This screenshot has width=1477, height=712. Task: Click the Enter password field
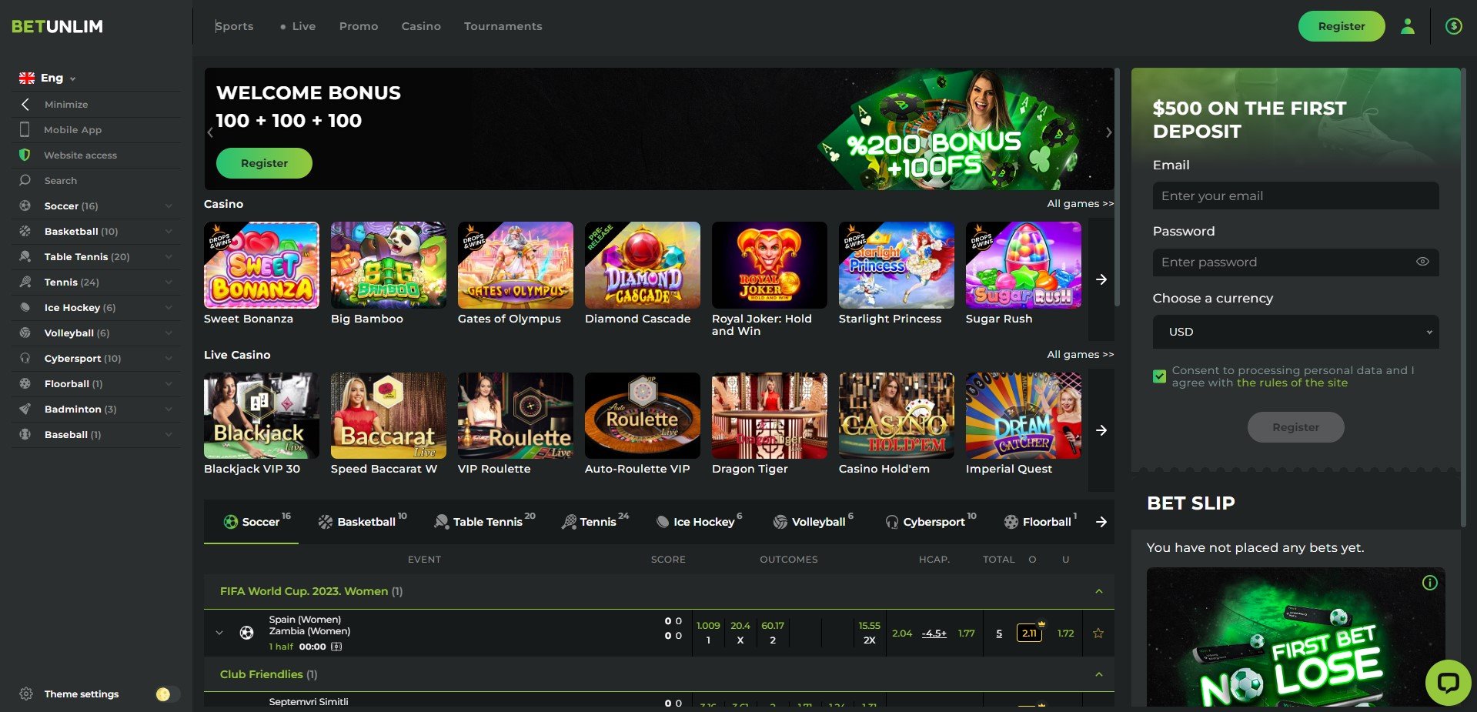point(1295,262)
